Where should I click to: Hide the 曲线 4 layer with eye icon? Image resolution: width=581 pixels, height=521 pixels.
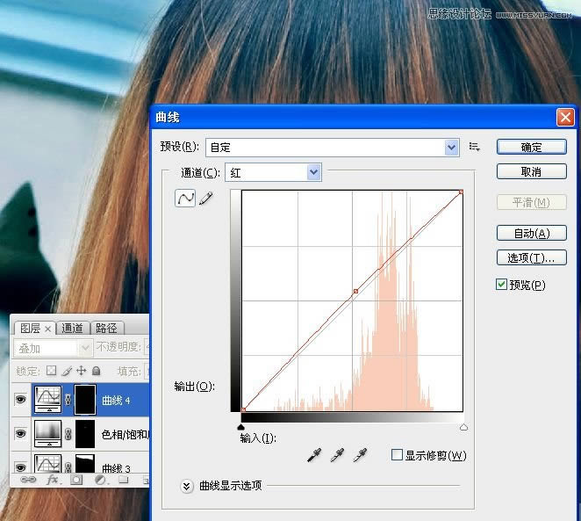point(21,401)
